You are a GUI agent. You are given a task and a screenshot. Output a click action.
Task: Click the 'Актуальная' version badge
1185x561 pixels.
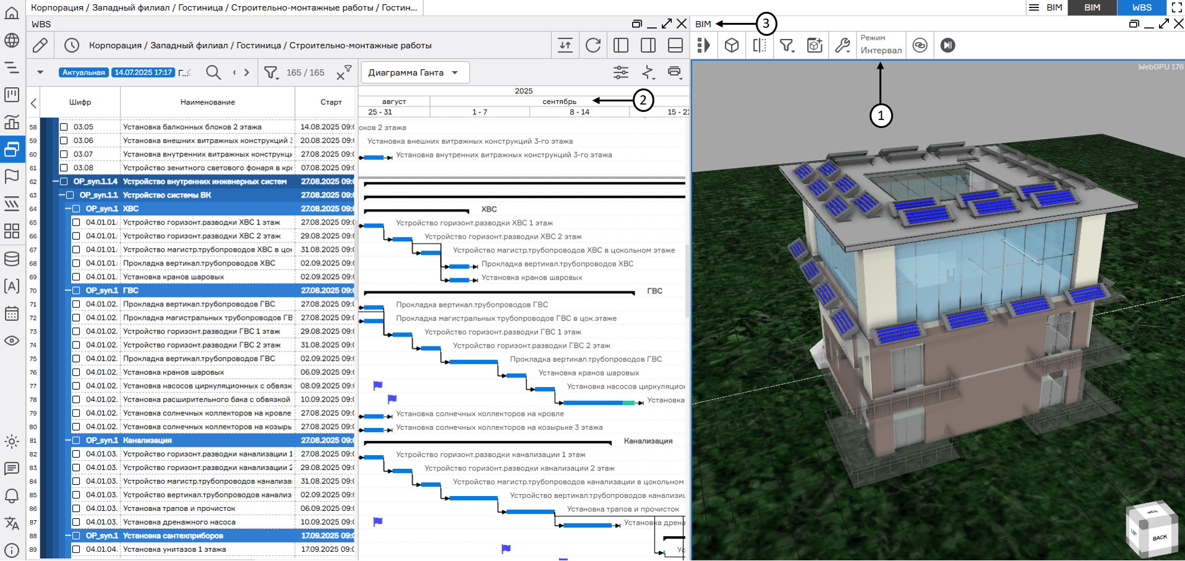click(83, 72)
